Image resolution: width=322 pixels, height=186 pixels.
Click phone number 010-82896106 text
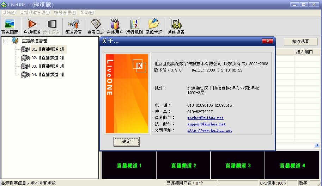point(200,105)
